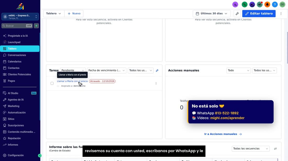Open Reputación in sidebar
Viewport: 288px width, 161px height.
coord(20,138)
